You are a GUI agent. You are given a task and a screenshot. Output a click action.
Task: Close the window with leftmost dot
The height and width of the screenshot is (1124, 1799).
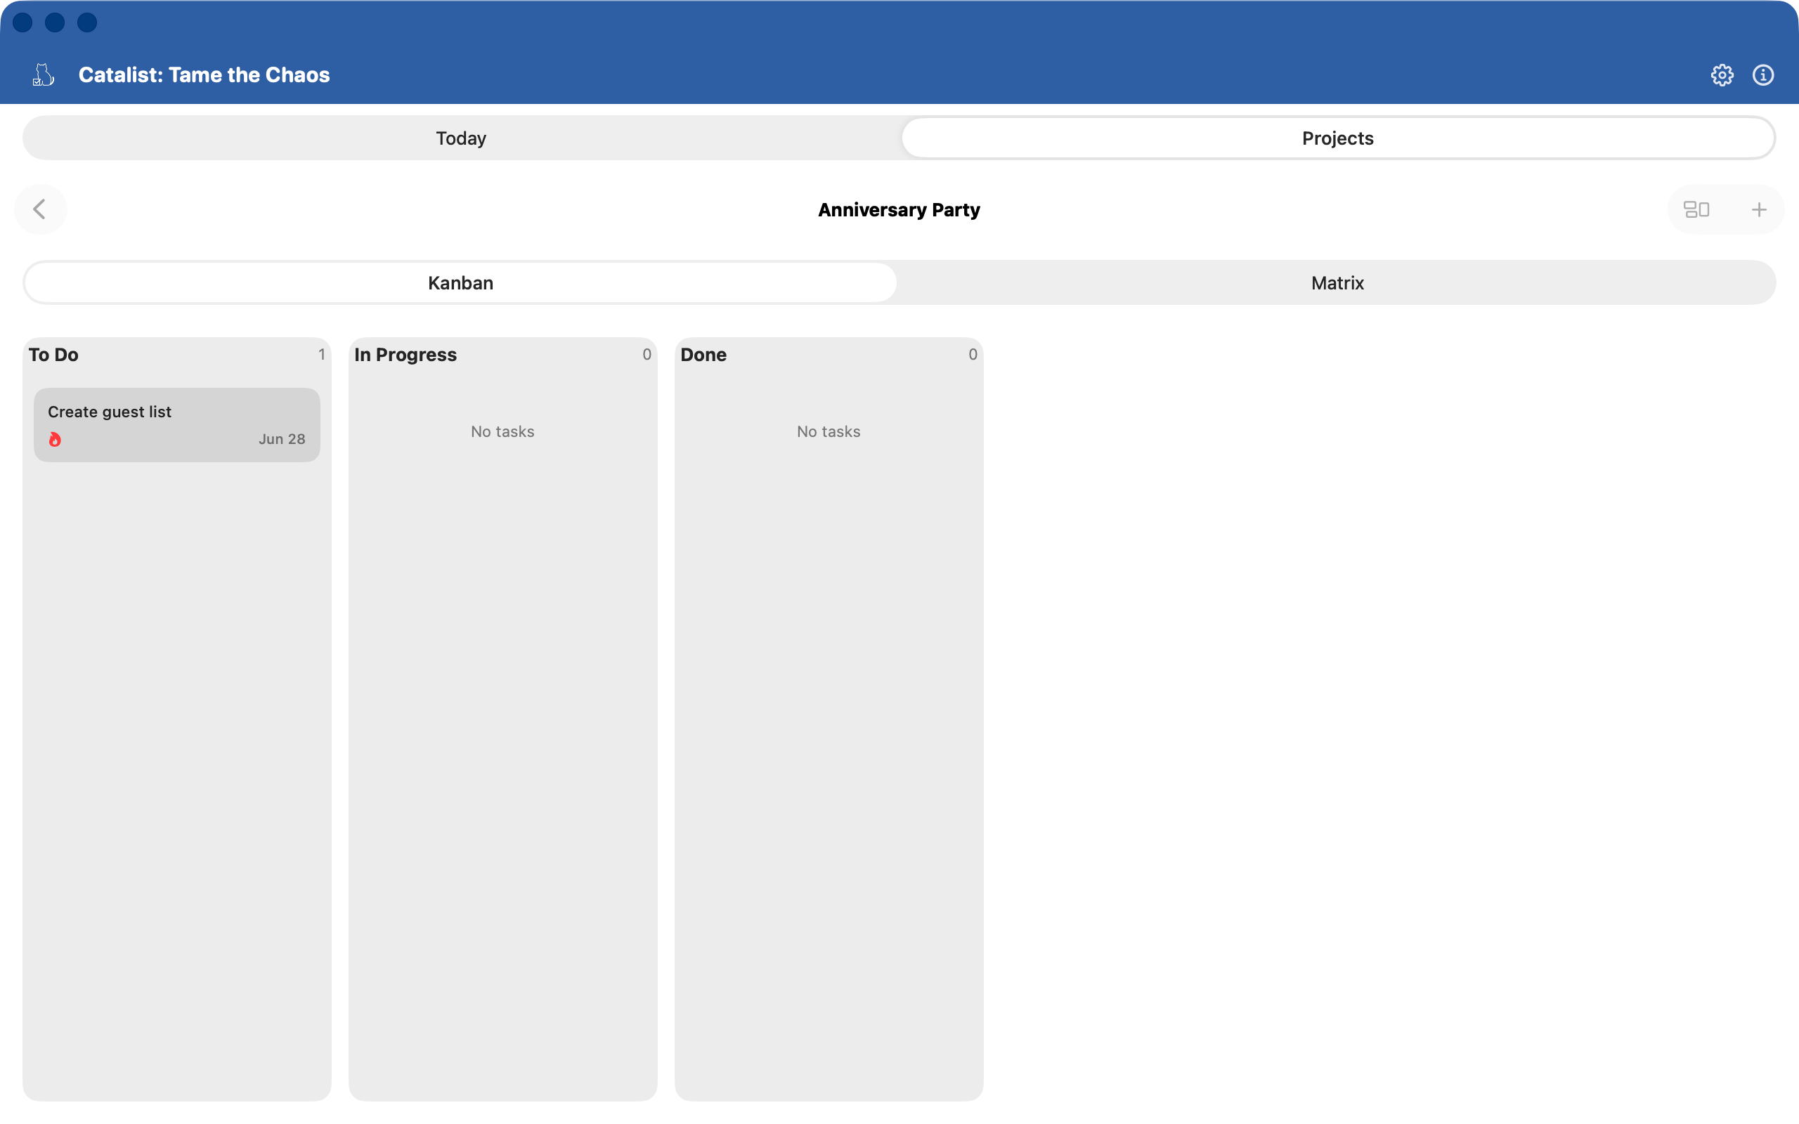tap(22, 22)
